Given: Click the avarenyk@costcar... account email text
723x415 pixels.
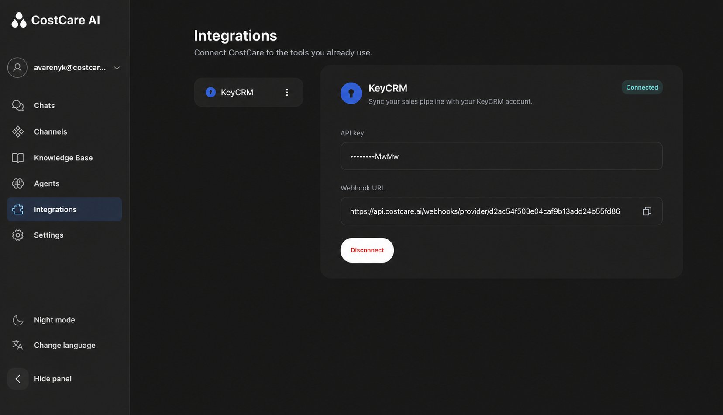Looking at the screenshot, I should 70,68.
